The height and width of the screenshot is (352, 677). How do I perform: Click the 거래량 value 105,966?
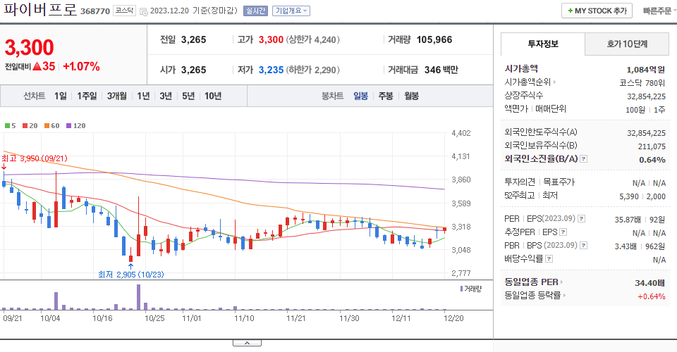pos(434,39)
